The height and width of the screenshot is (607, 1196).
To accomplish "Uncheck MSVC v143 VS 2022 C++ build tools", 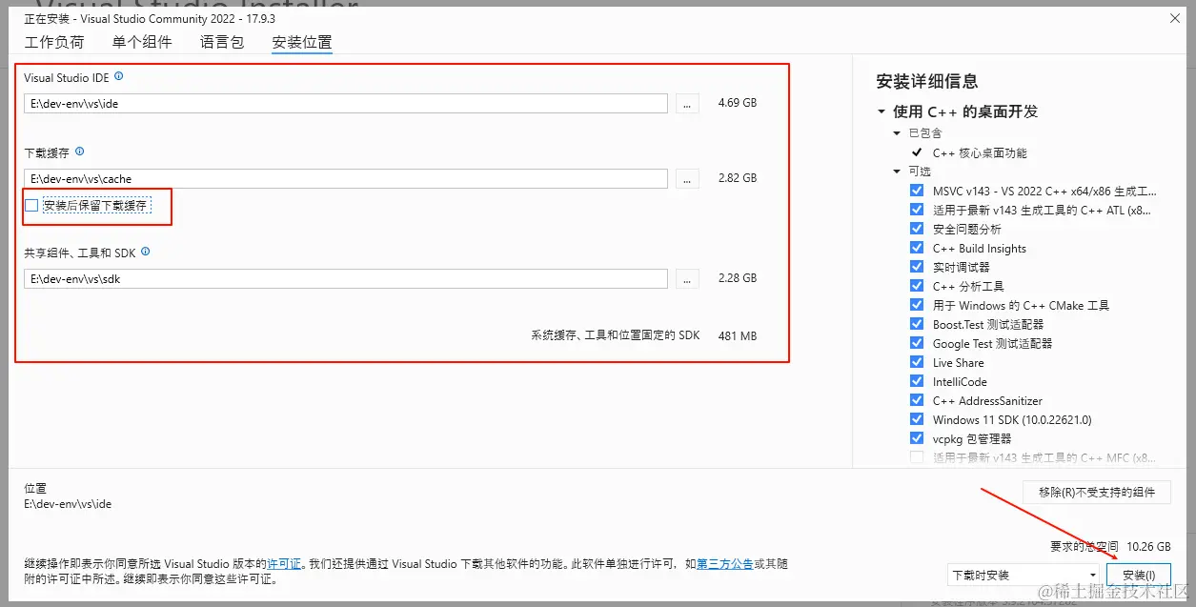I will pyautogui.click(x=917, y=191).
